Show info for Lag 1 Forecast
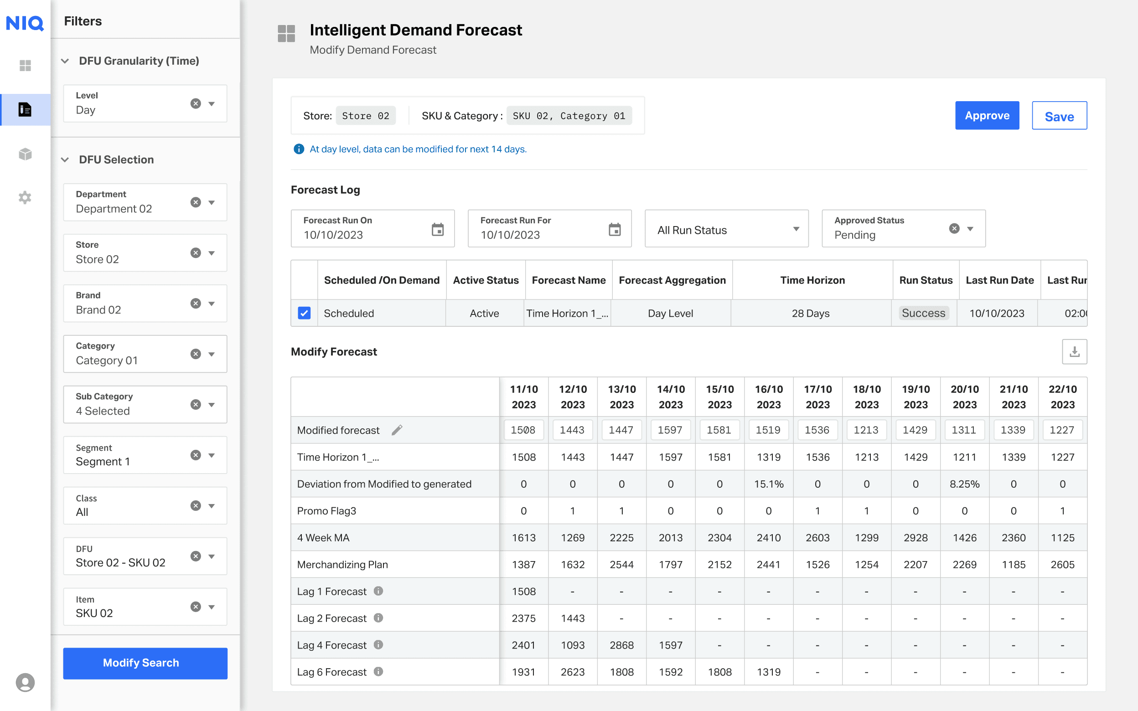Screen dimensions: 1138x711 tap(378, 591)
